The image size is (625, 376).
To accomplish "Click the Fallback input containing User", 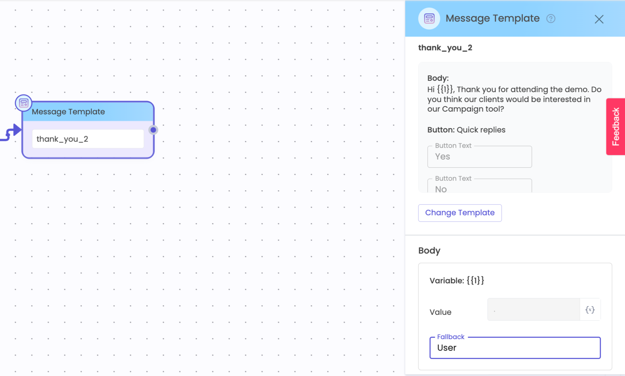I will 515,348.
